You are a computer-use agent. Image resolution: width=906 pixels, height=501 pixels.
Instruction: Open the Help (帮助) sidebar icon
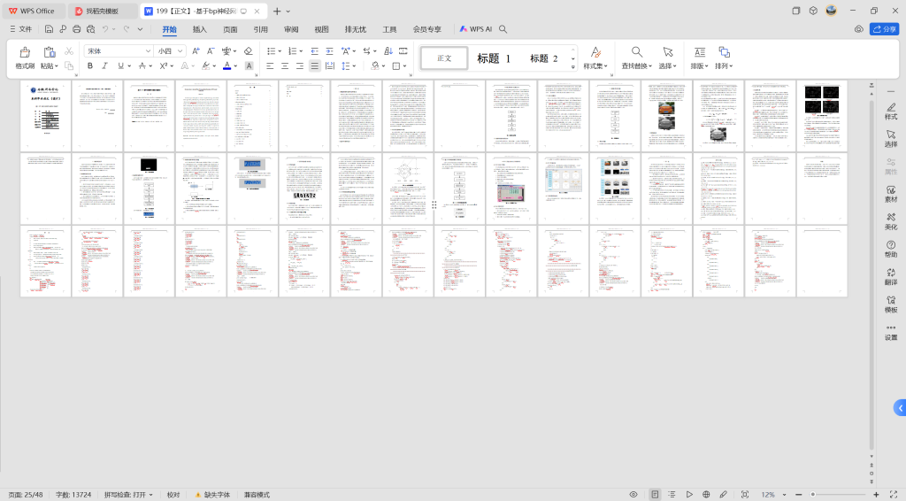(x=891, y=249)
